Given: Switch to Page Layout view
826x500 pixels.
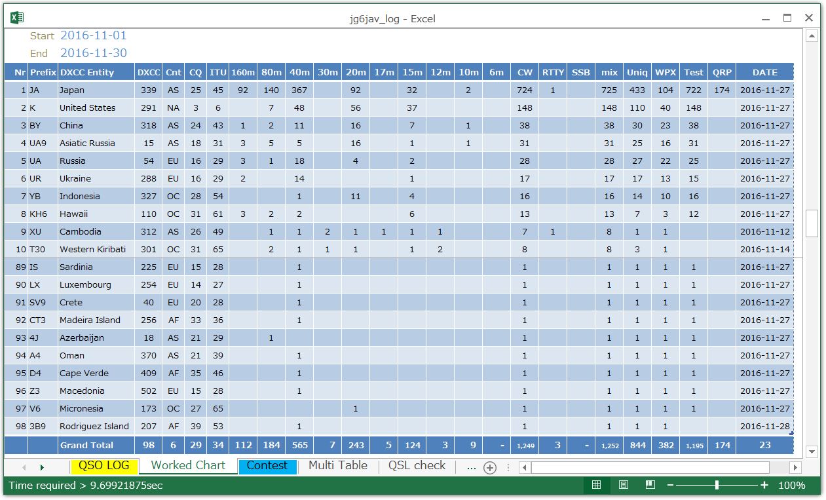Looking at the screenshot, I should (x=624, y=485).
